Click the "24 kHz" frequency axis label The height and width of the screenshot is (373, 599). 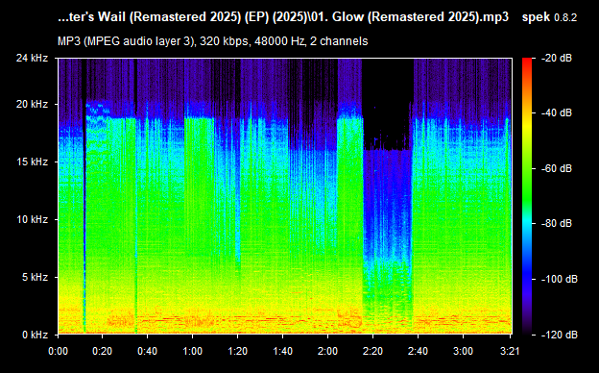(x=32, y=58)
